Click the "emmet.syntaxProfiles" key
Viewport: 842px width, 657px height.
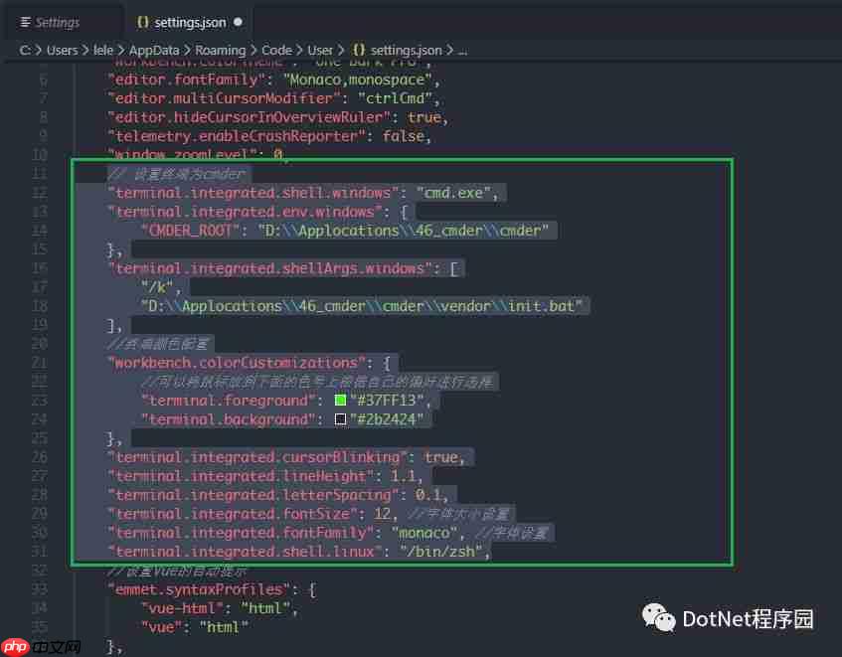click(x=199, y=589)
